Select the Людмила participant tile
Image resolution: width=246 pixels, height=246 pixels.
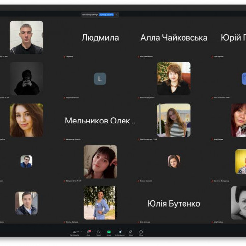pos(100,38)
